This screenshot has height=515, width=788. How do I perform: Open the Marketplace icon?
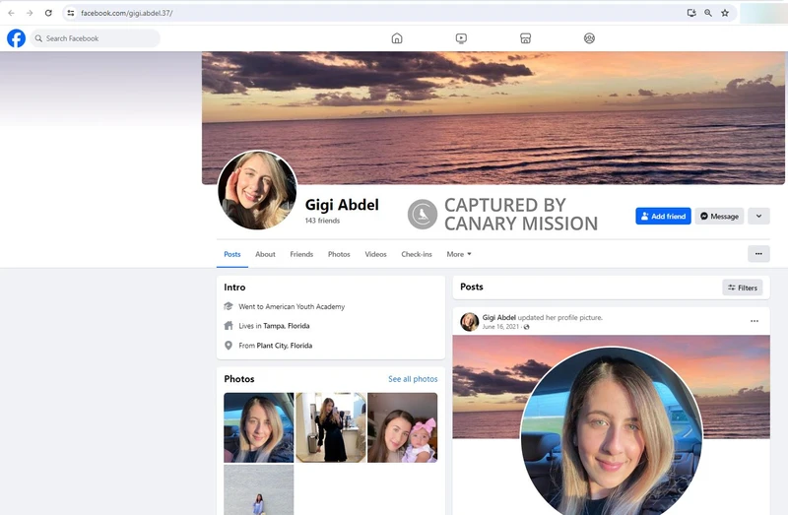525,38
